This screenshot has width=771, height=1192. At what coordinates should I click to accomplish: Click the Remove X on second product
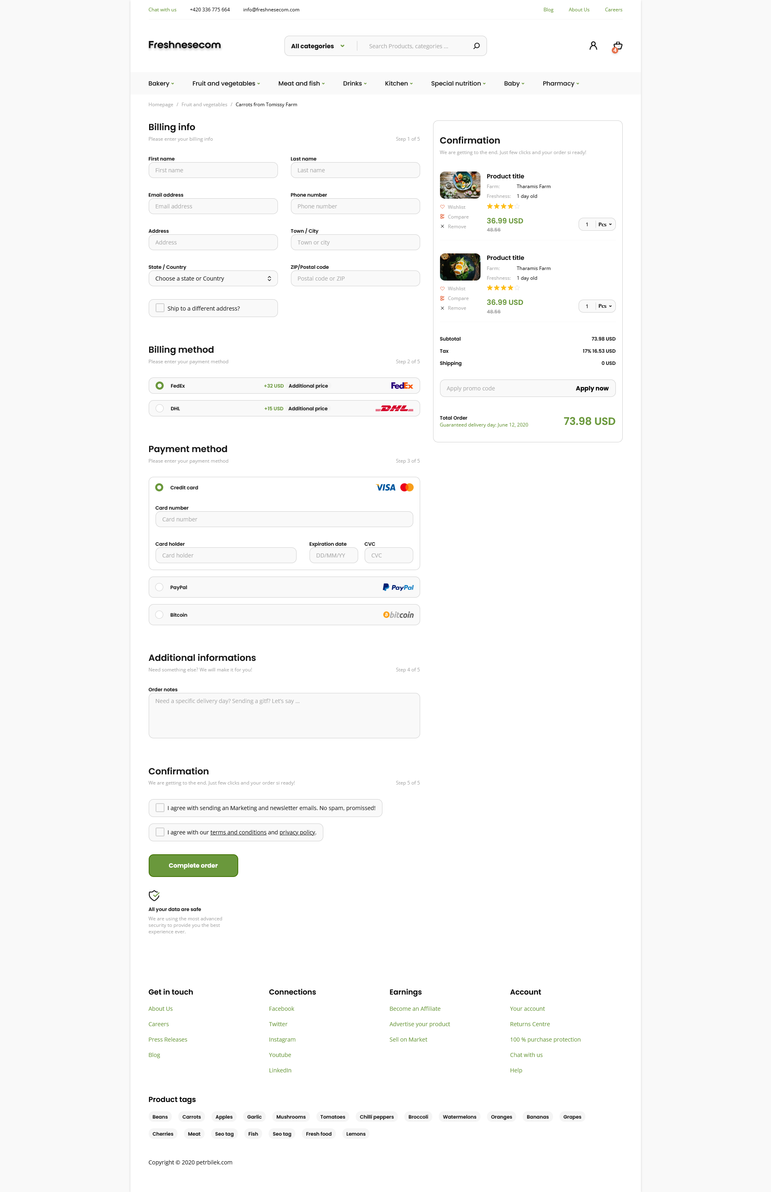(x=442, y=308)
